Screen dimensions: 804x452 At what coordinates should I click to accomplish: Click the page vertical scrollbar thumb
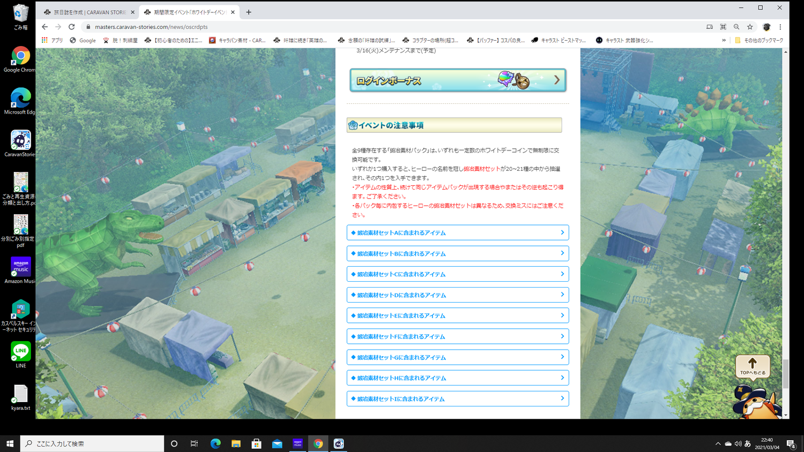coord(786,373)
